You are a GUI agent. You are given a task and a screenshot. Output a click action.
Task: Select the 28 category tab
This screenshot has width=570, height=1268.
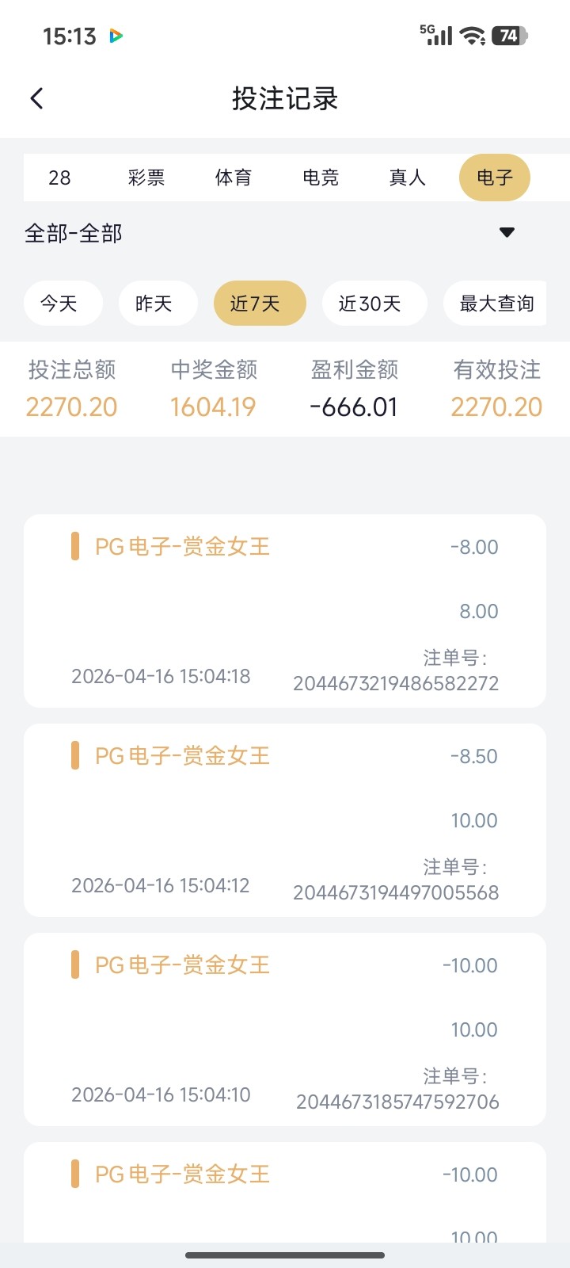59,178
